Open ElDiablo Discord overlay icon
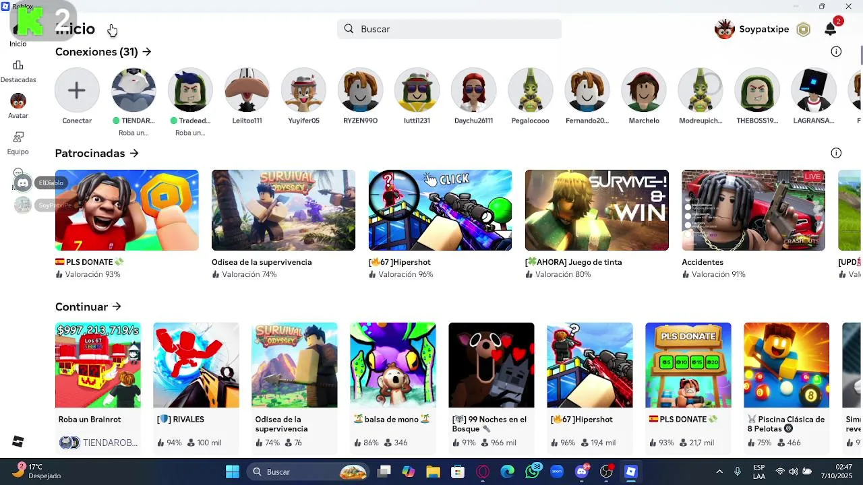The height and width of the screenshot is (485, 863). (x=23, y=183)
